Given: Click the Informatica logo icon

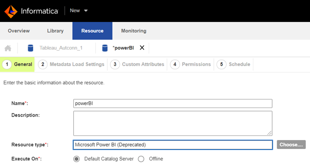Looking at the screenshot, I should click(x=11, y=12).
